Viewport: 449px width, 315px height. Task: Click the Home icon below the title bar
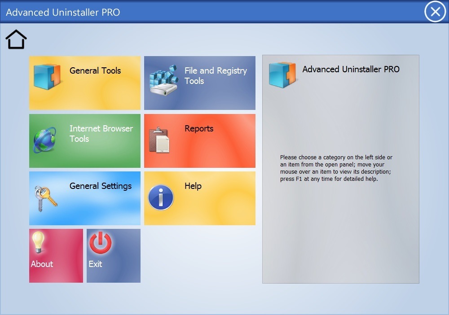(16, 39)
